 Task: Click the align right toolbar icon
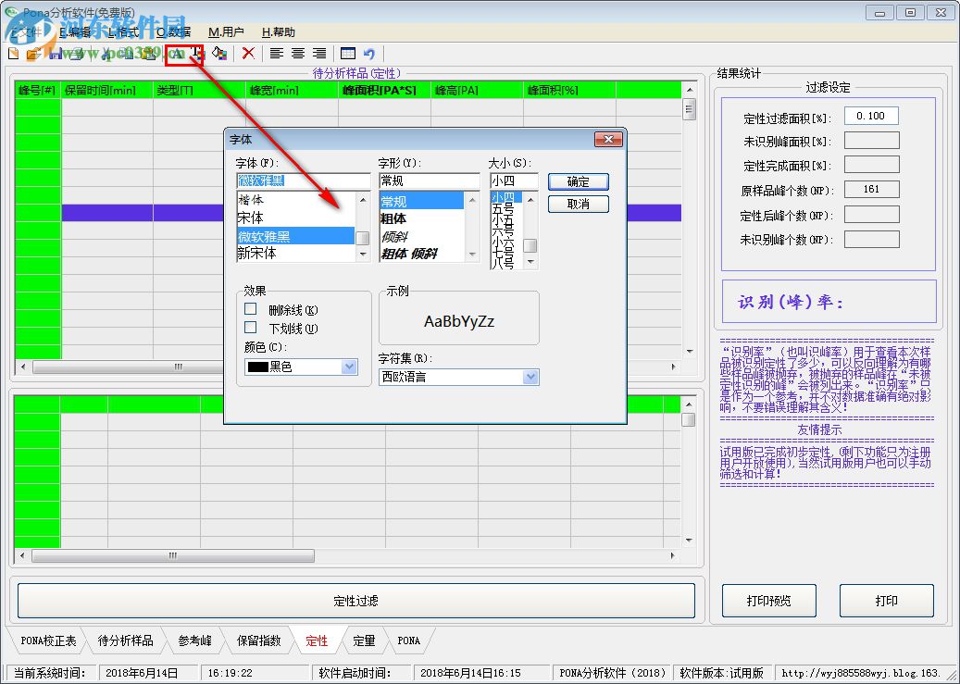(319, 54)
